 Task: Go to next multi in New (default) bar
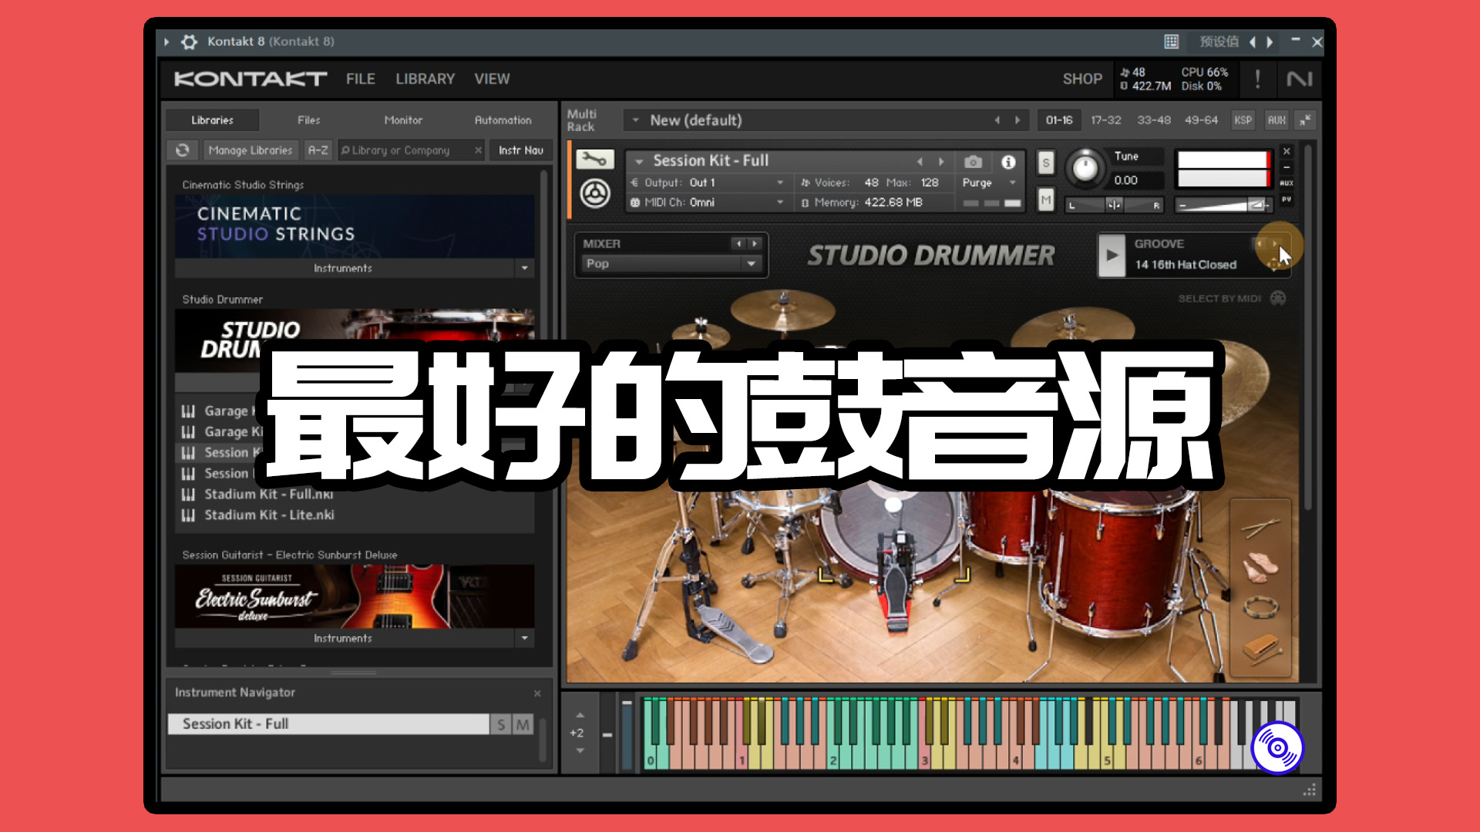coord(1017,120)
